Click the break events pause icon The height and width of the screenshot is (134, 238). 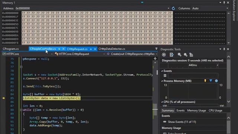(165, 76)
